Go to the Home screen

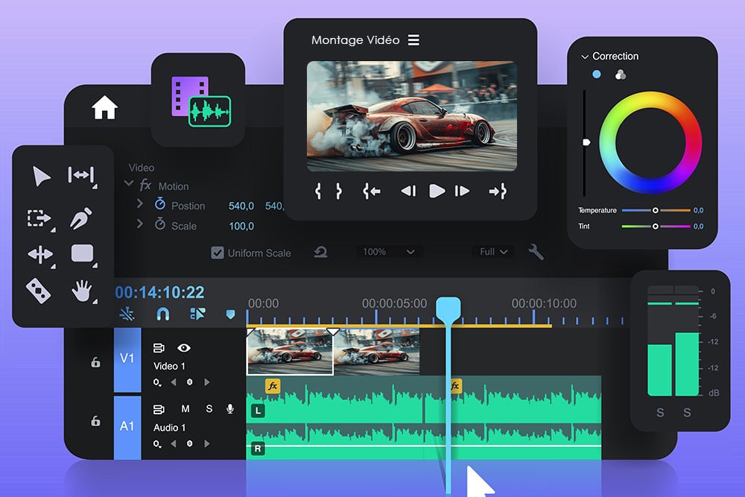click(104, 107)
